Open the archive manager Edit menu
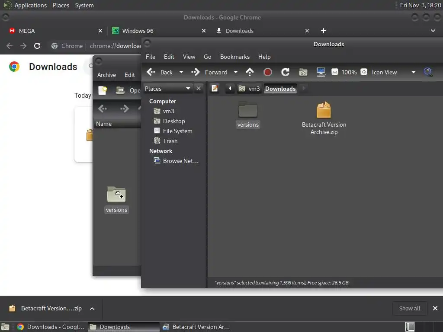Image resolution: width=443 pixels, height=332 pixels. (x=130, y=75)
